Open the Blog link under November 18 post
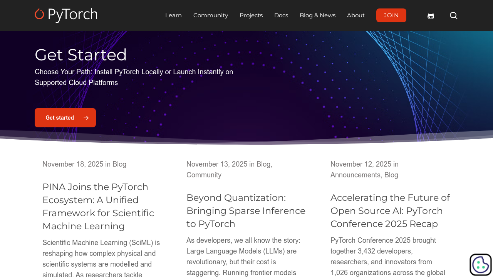This screenshot has height=277, width=493. click(x=119, y=164)
